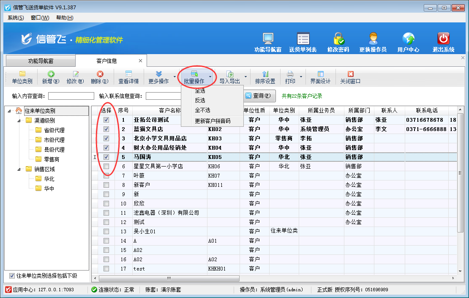
Task: Check the checkbox for 星星文具第一小学店 row
Action: pos(106,166)
